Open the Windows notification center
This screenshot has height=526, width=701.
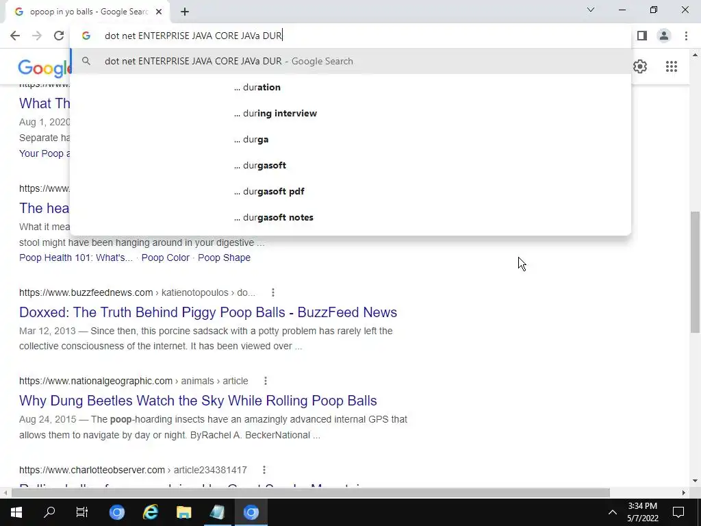click(x=678, y=512)
